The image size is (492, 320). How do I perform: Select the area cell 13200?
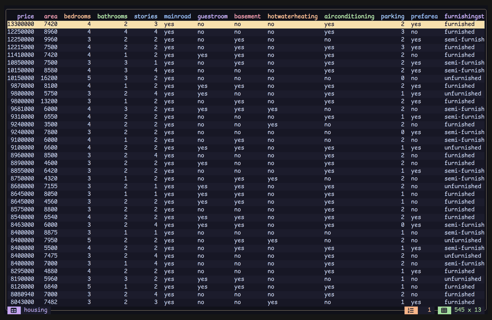(49, 101)
